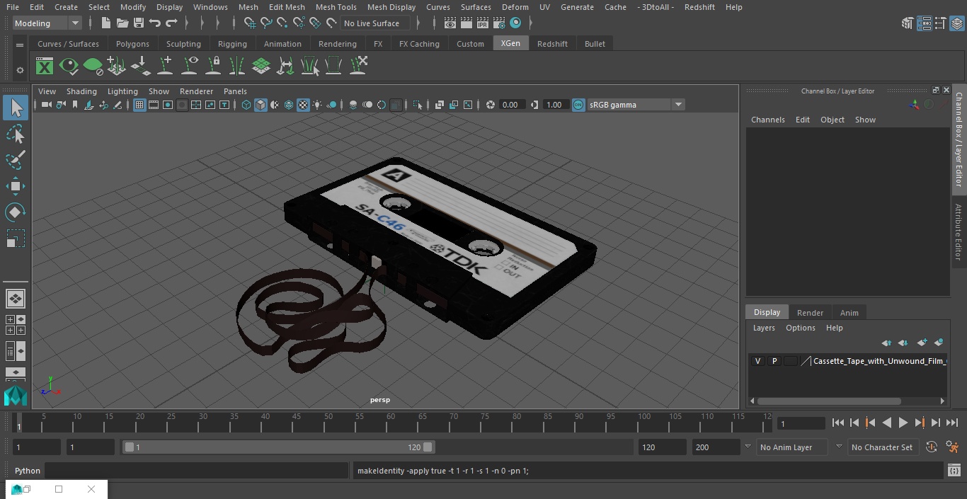Open Channels menu in Channel Box

pos(768,120)
